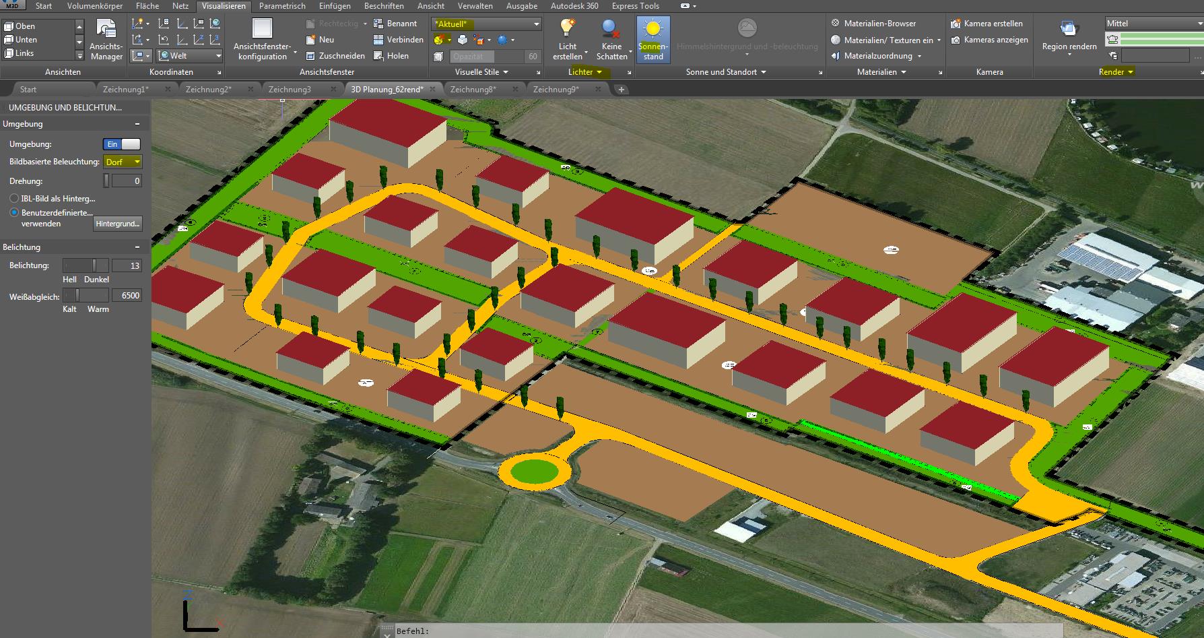Switch to the Zeichnung3 drawing tab
The width and height of the screenshot is (1204, 638).
pyautogui.click(x=290, y=89)
